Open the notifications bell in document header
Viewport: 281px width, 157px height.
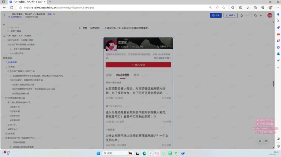coord(242,15)
